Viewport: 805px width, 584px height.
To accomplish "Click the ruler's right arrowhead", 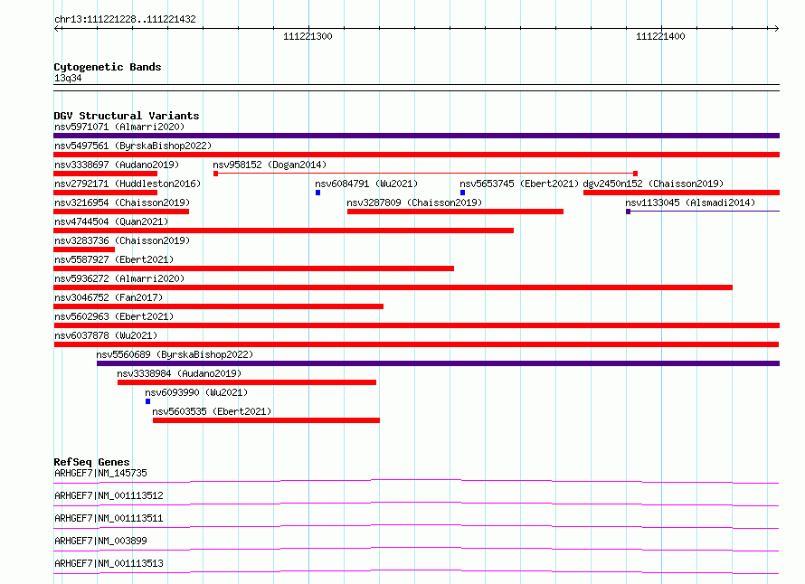I will [776, 28].
